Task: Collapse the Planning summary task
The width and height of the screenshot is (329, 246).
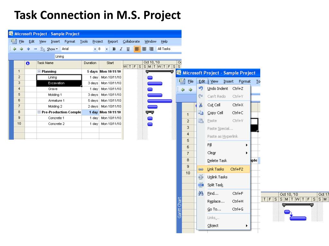Action: (x=39, y=71)
